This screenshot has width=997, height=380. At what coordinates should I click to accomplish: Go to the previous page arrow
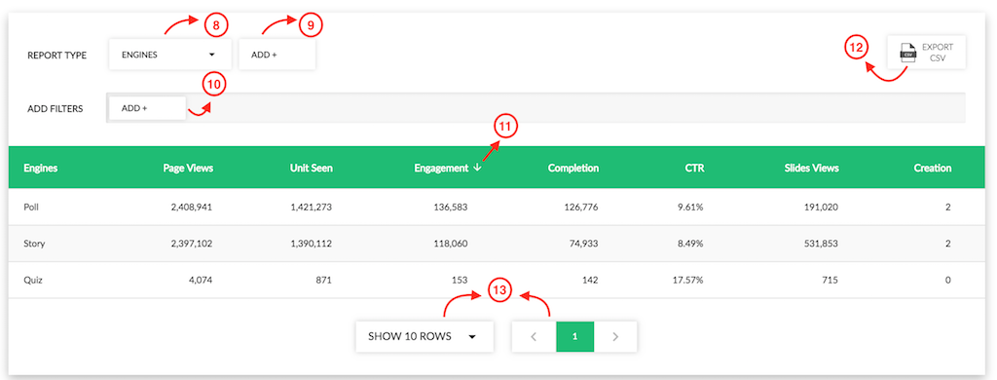coord(535,337)
